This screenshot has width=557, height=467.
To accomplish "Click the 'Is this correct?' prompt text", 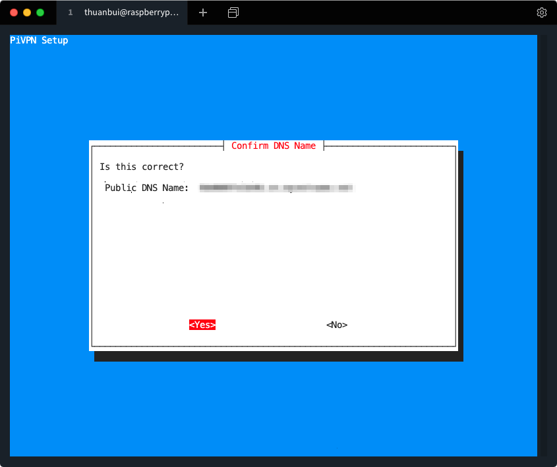I will [x=142, y=167].
